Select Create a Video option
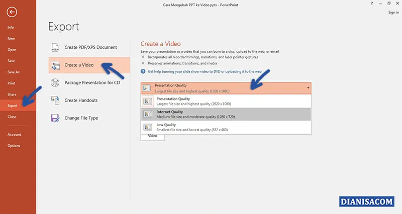 (x=89, y=65)
